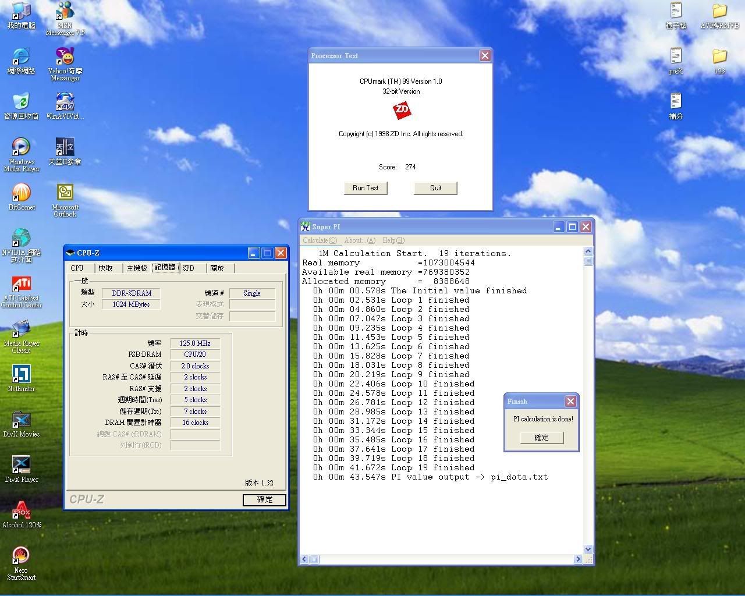
Task: Click 確定 button in CPU-Z
Action: click(x=264, y=499)
